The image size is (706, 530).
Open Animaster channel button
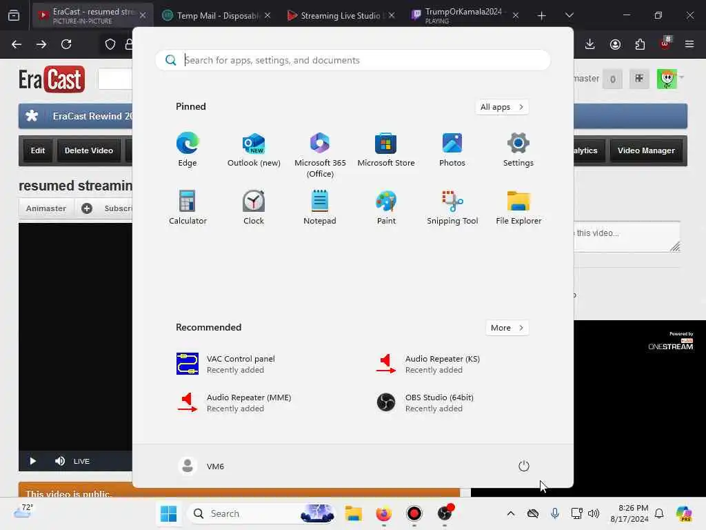point(46,208)
